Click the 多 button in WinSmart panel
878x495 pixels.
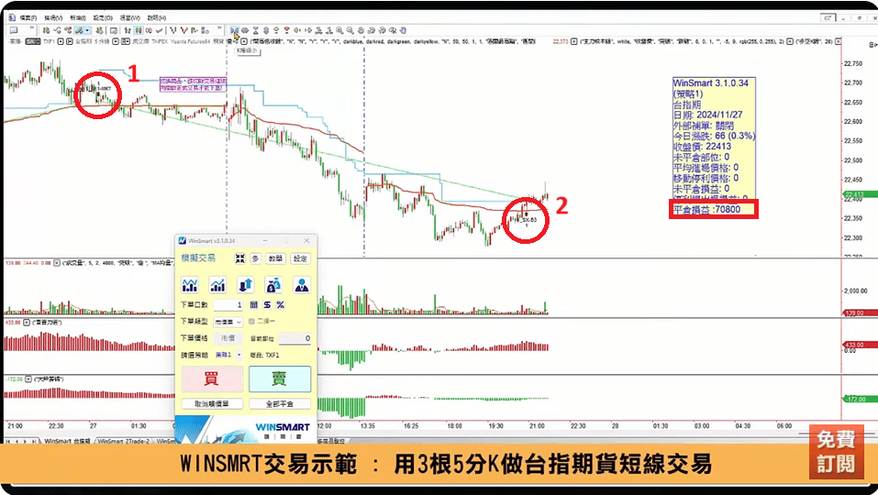point(255,258)
